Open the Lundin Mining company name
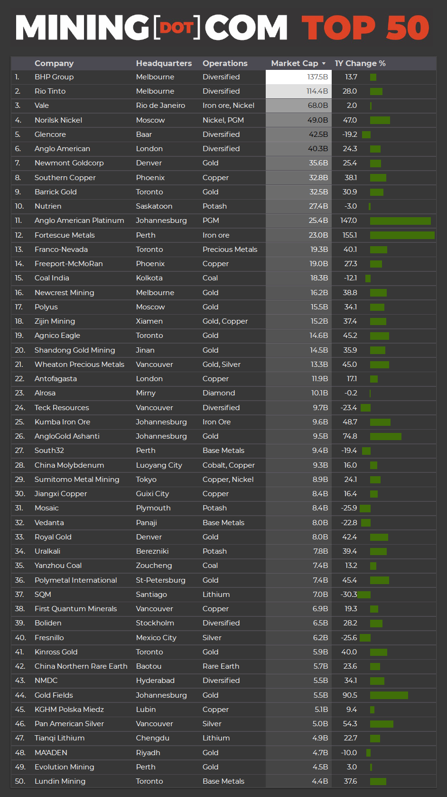 click(x=60, y=781)
